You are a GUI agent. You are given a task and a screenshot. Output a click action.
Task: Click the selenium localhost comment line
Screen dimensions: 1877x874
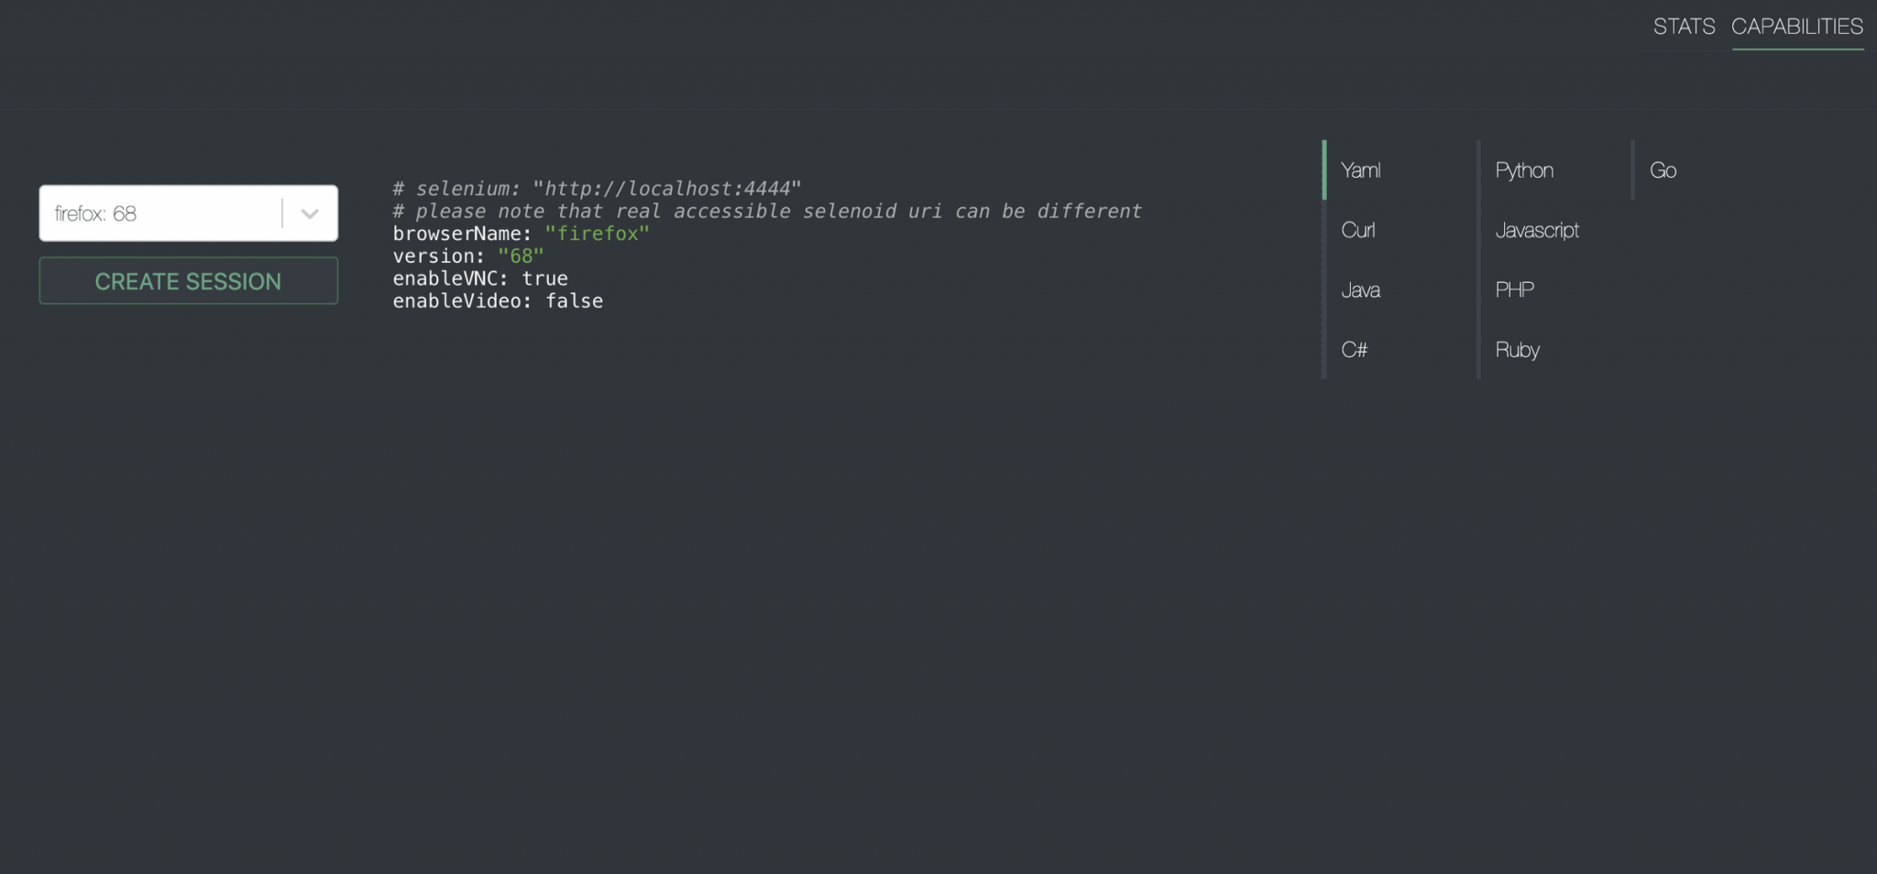[x=596, y=187]
